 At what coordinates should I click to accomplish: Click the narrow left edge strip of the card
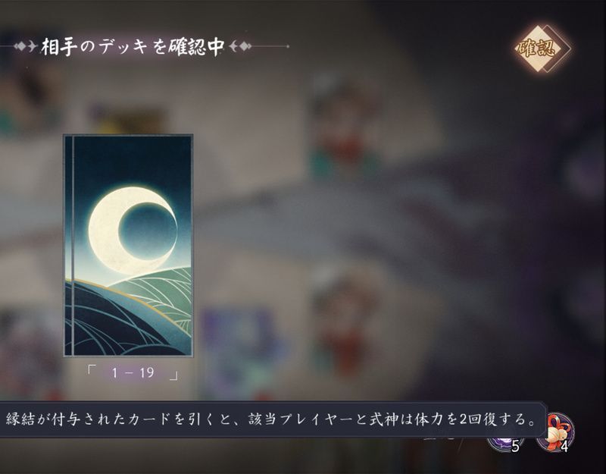click(x=68, y=245)
